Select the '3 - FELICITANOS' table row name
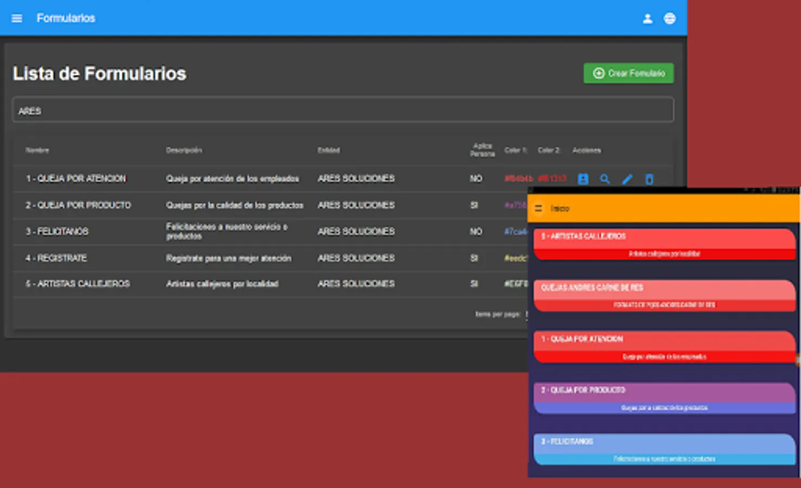801x488 pixels. tap(57, 232)
